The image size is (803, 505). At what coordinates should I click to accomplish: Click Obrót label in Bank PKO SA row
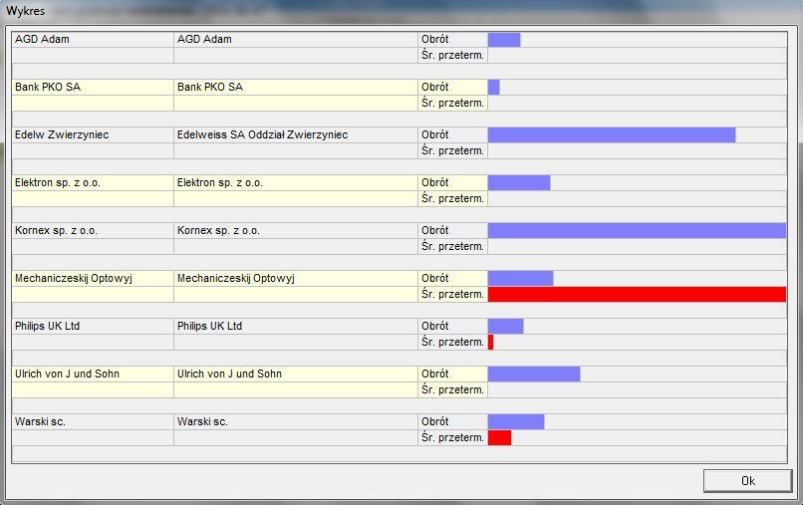(x=434, y=87)
